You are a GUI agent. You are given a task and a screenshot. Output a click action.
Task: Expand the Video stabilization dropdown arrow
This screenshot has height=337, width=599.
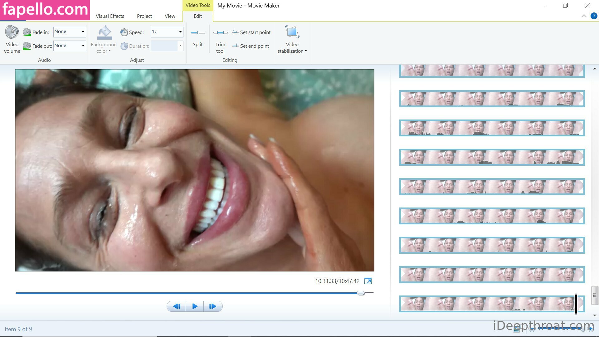click(306, 51)
